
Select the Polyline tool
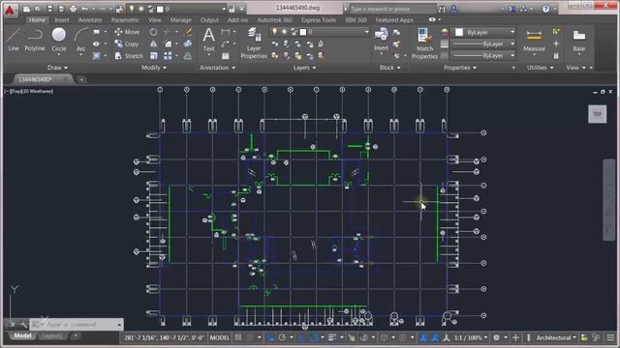35,40
